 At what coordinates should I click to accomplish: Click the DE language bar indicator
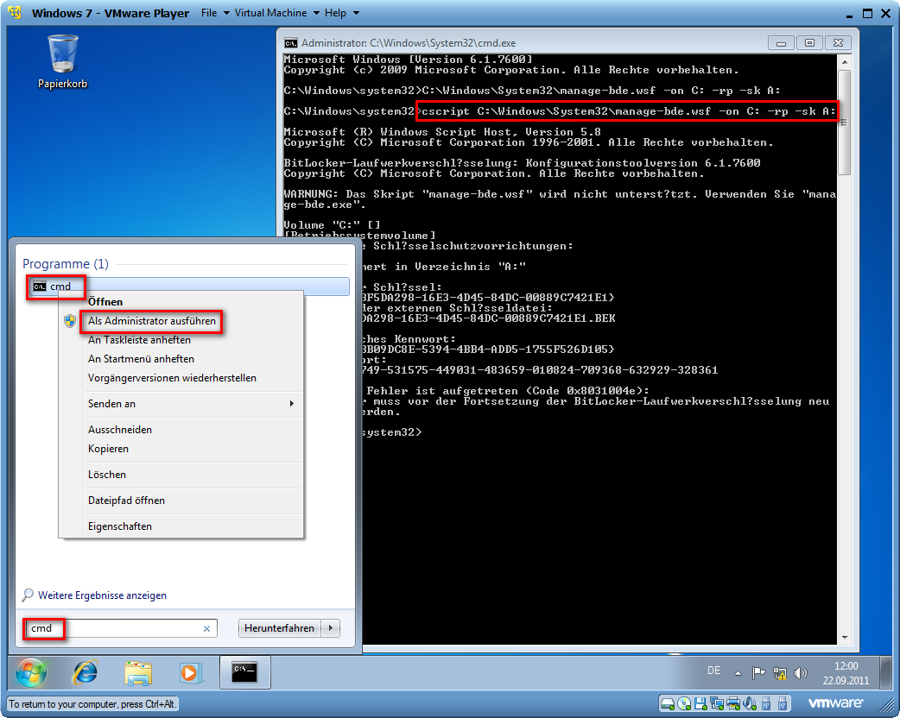[713, 671]
